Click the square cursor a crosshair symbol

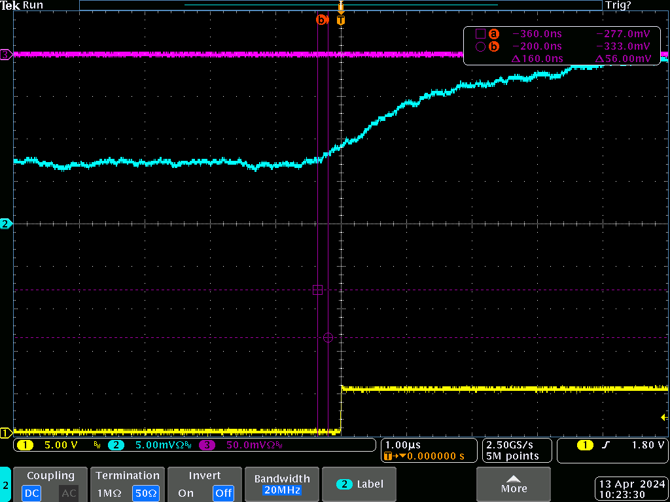pos(318,290)
